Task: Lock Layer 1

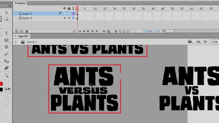Action: [x=69, y=18]
